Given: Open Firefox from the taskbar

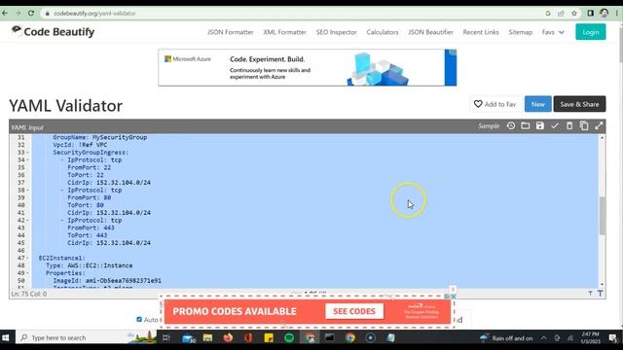Looking at the screenshot, I should [228, 337].
